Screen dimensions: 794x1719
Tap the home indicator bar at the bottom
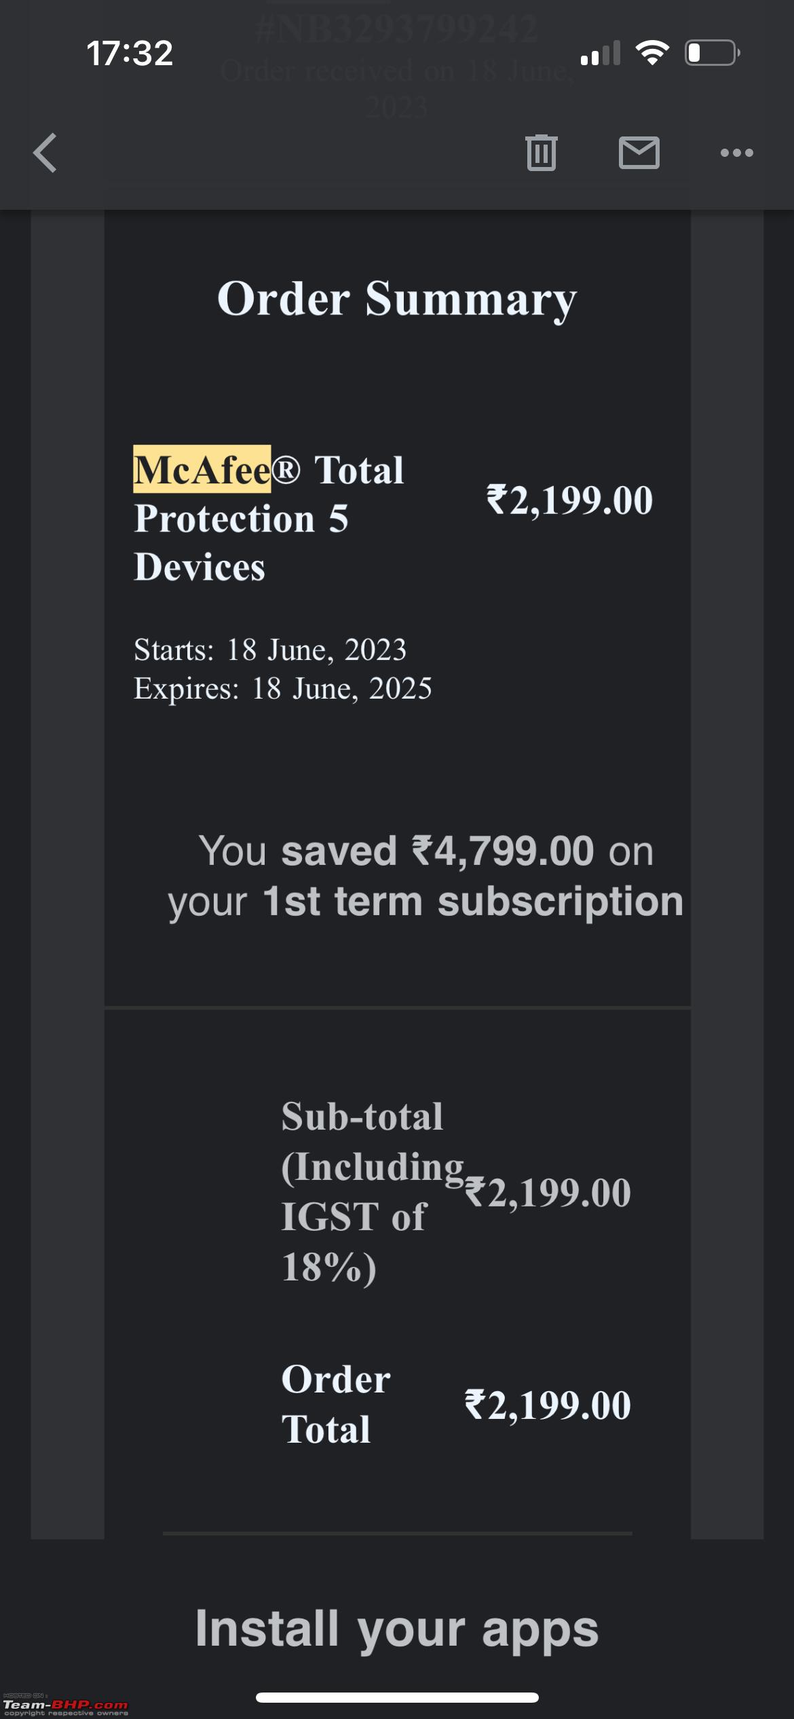click(397, 1697)
